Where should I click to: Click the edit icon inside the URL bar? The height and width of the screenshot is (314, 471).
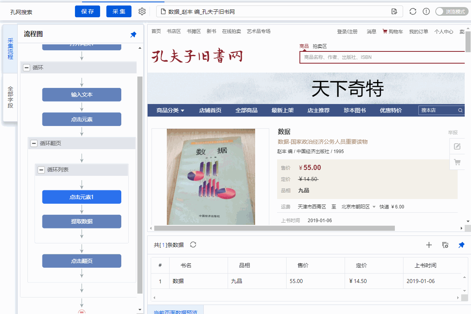[394, 11]
